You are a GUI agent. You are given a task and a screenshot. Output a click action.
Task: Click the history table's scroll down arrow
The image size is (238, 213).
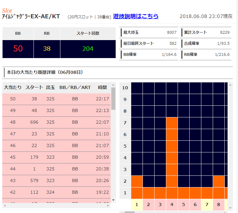click(113, 200)
